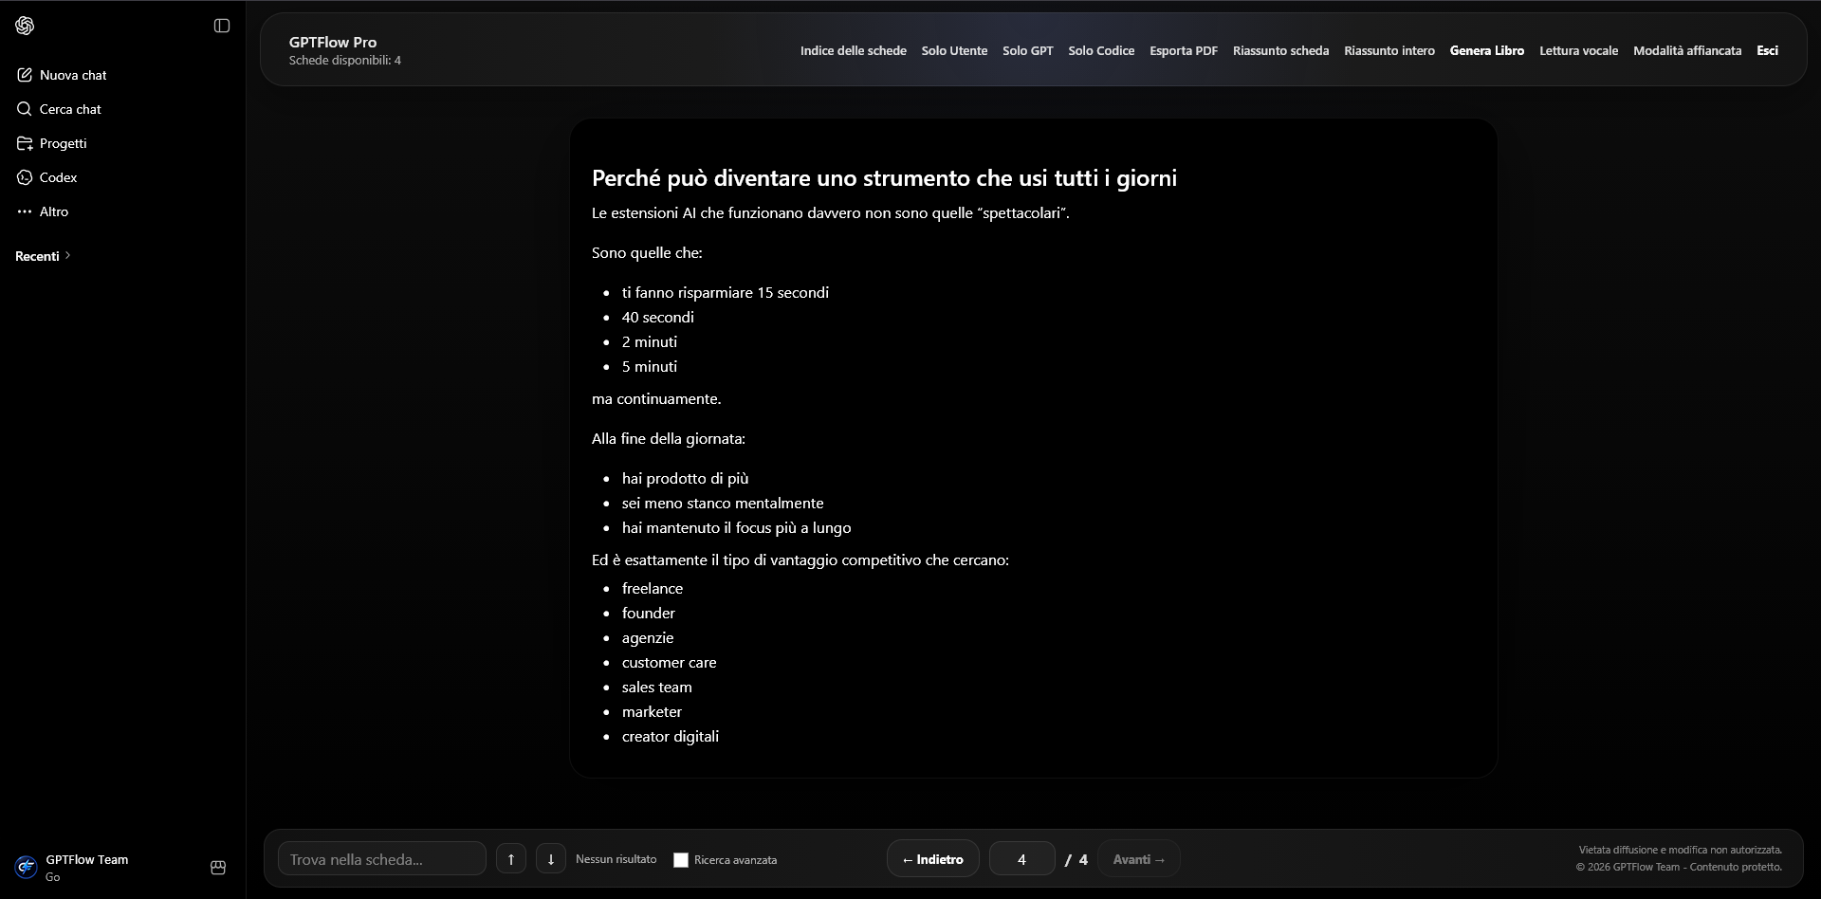
Task: Click list item sales team
Action: pyautogui.click(x=657, y=687)
